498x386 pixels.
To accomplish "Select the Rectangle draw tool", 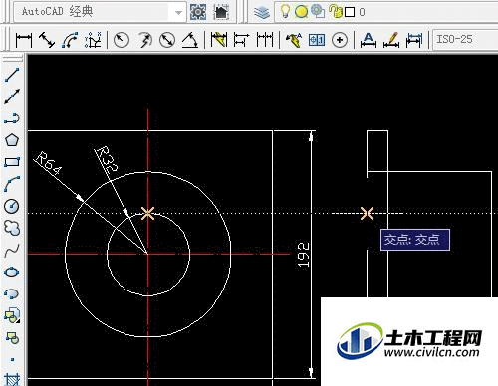I will coord(12,162).
